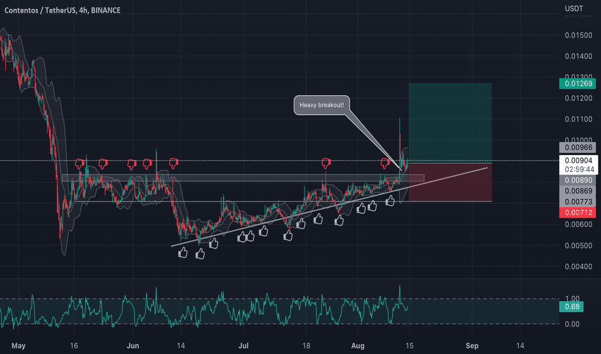
Task: Click the rightmost white thumbs-up icon
Action: [389, 201]
